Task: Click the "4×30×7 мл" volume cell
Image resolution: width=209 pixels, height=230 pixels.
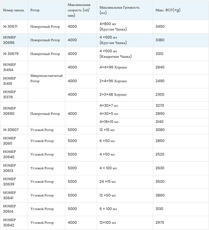Action: pyautogui.click(x=109, y=106)
